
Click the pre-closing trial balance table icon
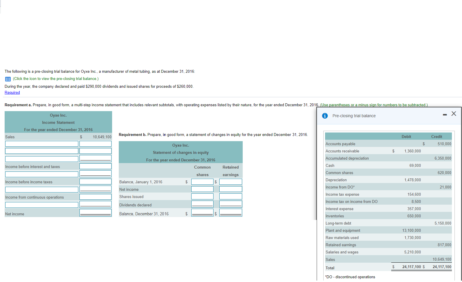click(8, 79)
